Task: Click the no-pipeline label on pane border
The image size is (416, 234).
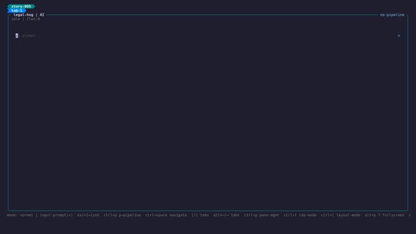Action: click(x=392, y=15)
